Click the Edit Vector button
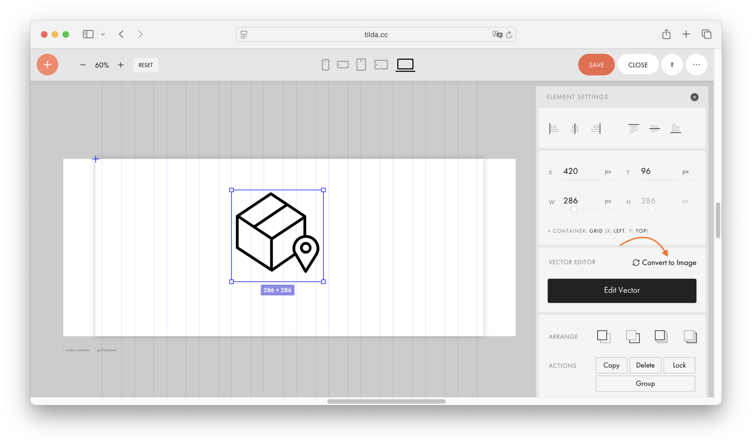This screenshot has width=752, height=445. 621,291
